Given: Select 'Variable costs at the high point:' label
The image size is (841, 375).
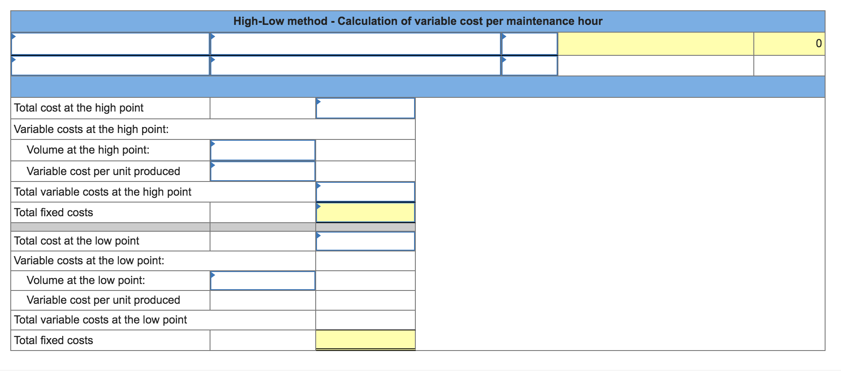Looking at the screenshot, I should tap(91, 129).
